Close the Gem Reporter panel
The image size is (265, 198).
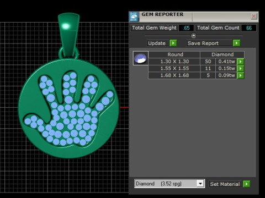click(x=254, y=16)
